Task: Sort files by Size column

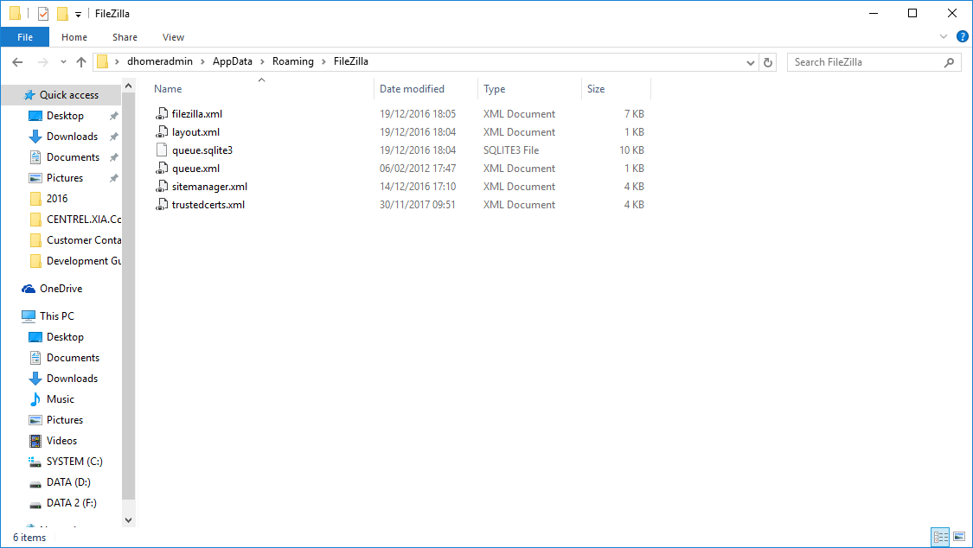Action: click(616, 89)
